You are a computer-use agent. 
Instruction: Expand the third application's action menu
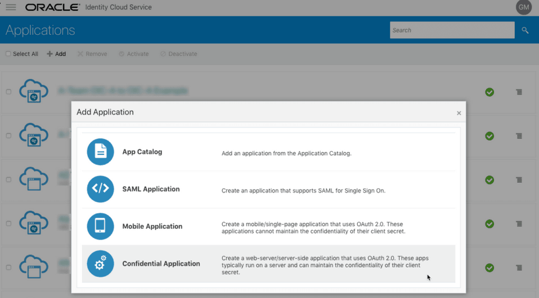pos(519,180)
